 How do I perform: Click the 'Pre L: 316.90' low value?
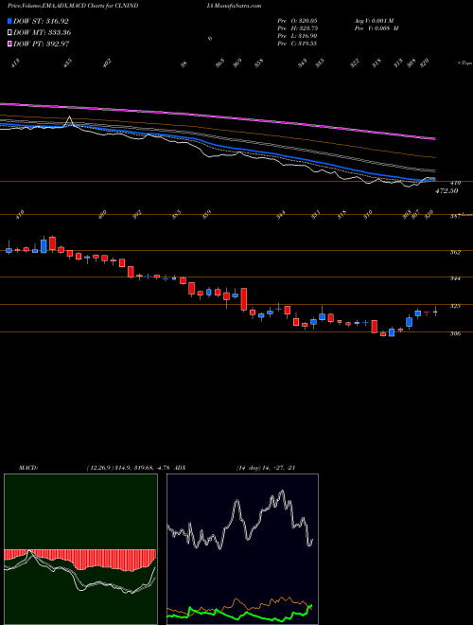(297, 36)
